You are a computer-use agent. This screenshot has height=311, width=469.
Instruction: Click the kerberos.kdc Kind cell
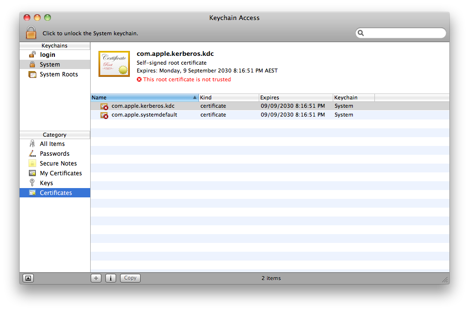pos(213,106)
